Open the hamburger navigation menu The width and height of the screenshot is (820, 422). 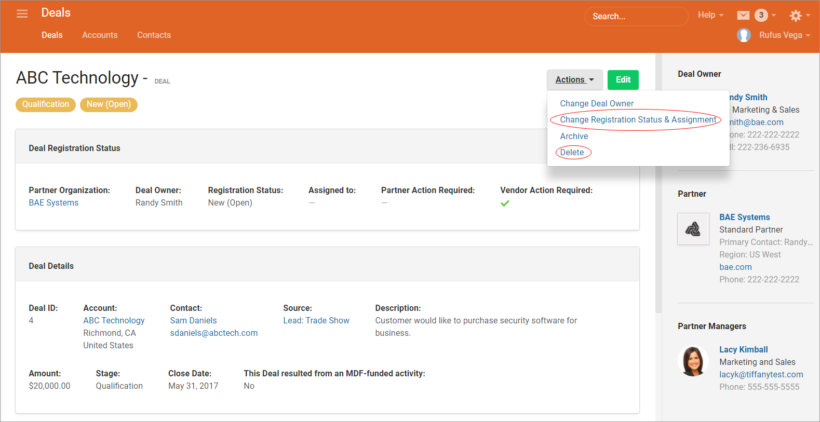click(22, 14)
